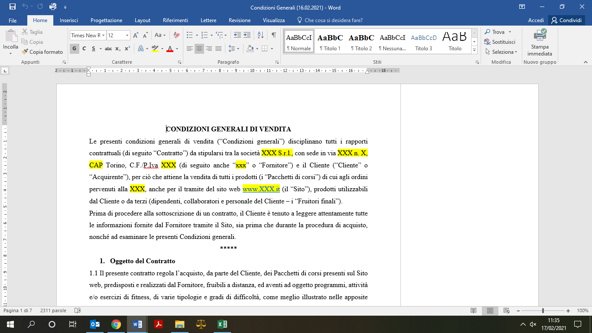The image size is (592, 333).
Task: Click the zoom slider handle
Action: [x=543, y=311]
